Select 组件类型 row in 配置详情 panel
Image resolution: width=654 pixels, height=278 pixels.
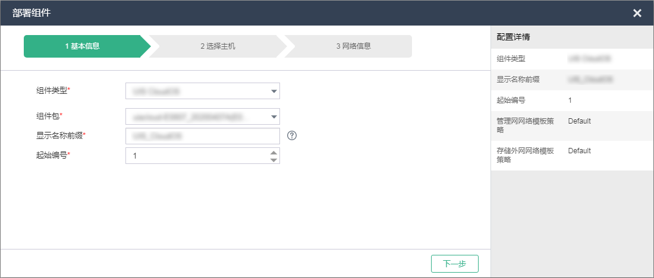[572, 59]
